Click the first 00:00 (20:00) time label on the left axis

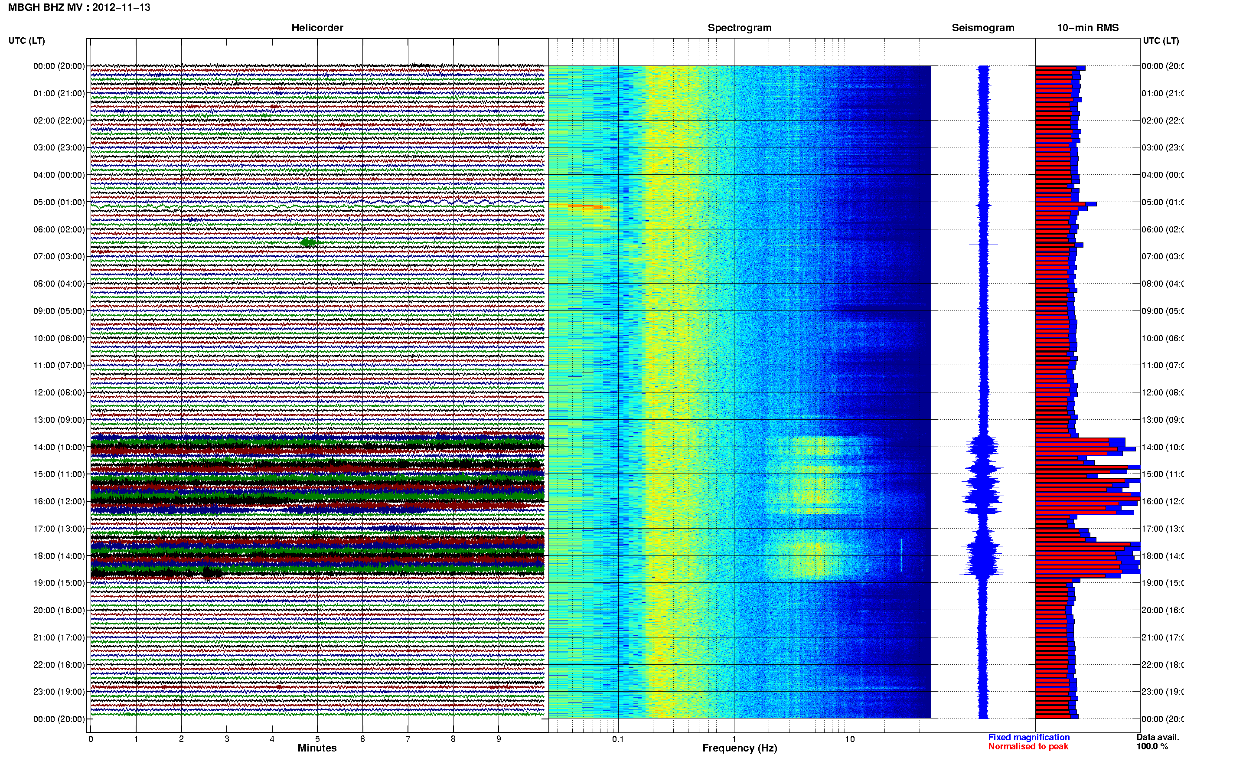59,66
